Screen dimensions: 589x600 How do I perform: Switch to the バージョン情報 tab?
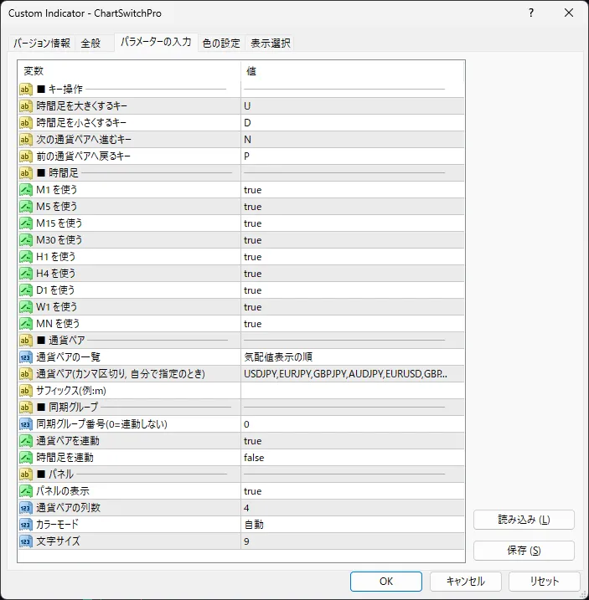42,43
